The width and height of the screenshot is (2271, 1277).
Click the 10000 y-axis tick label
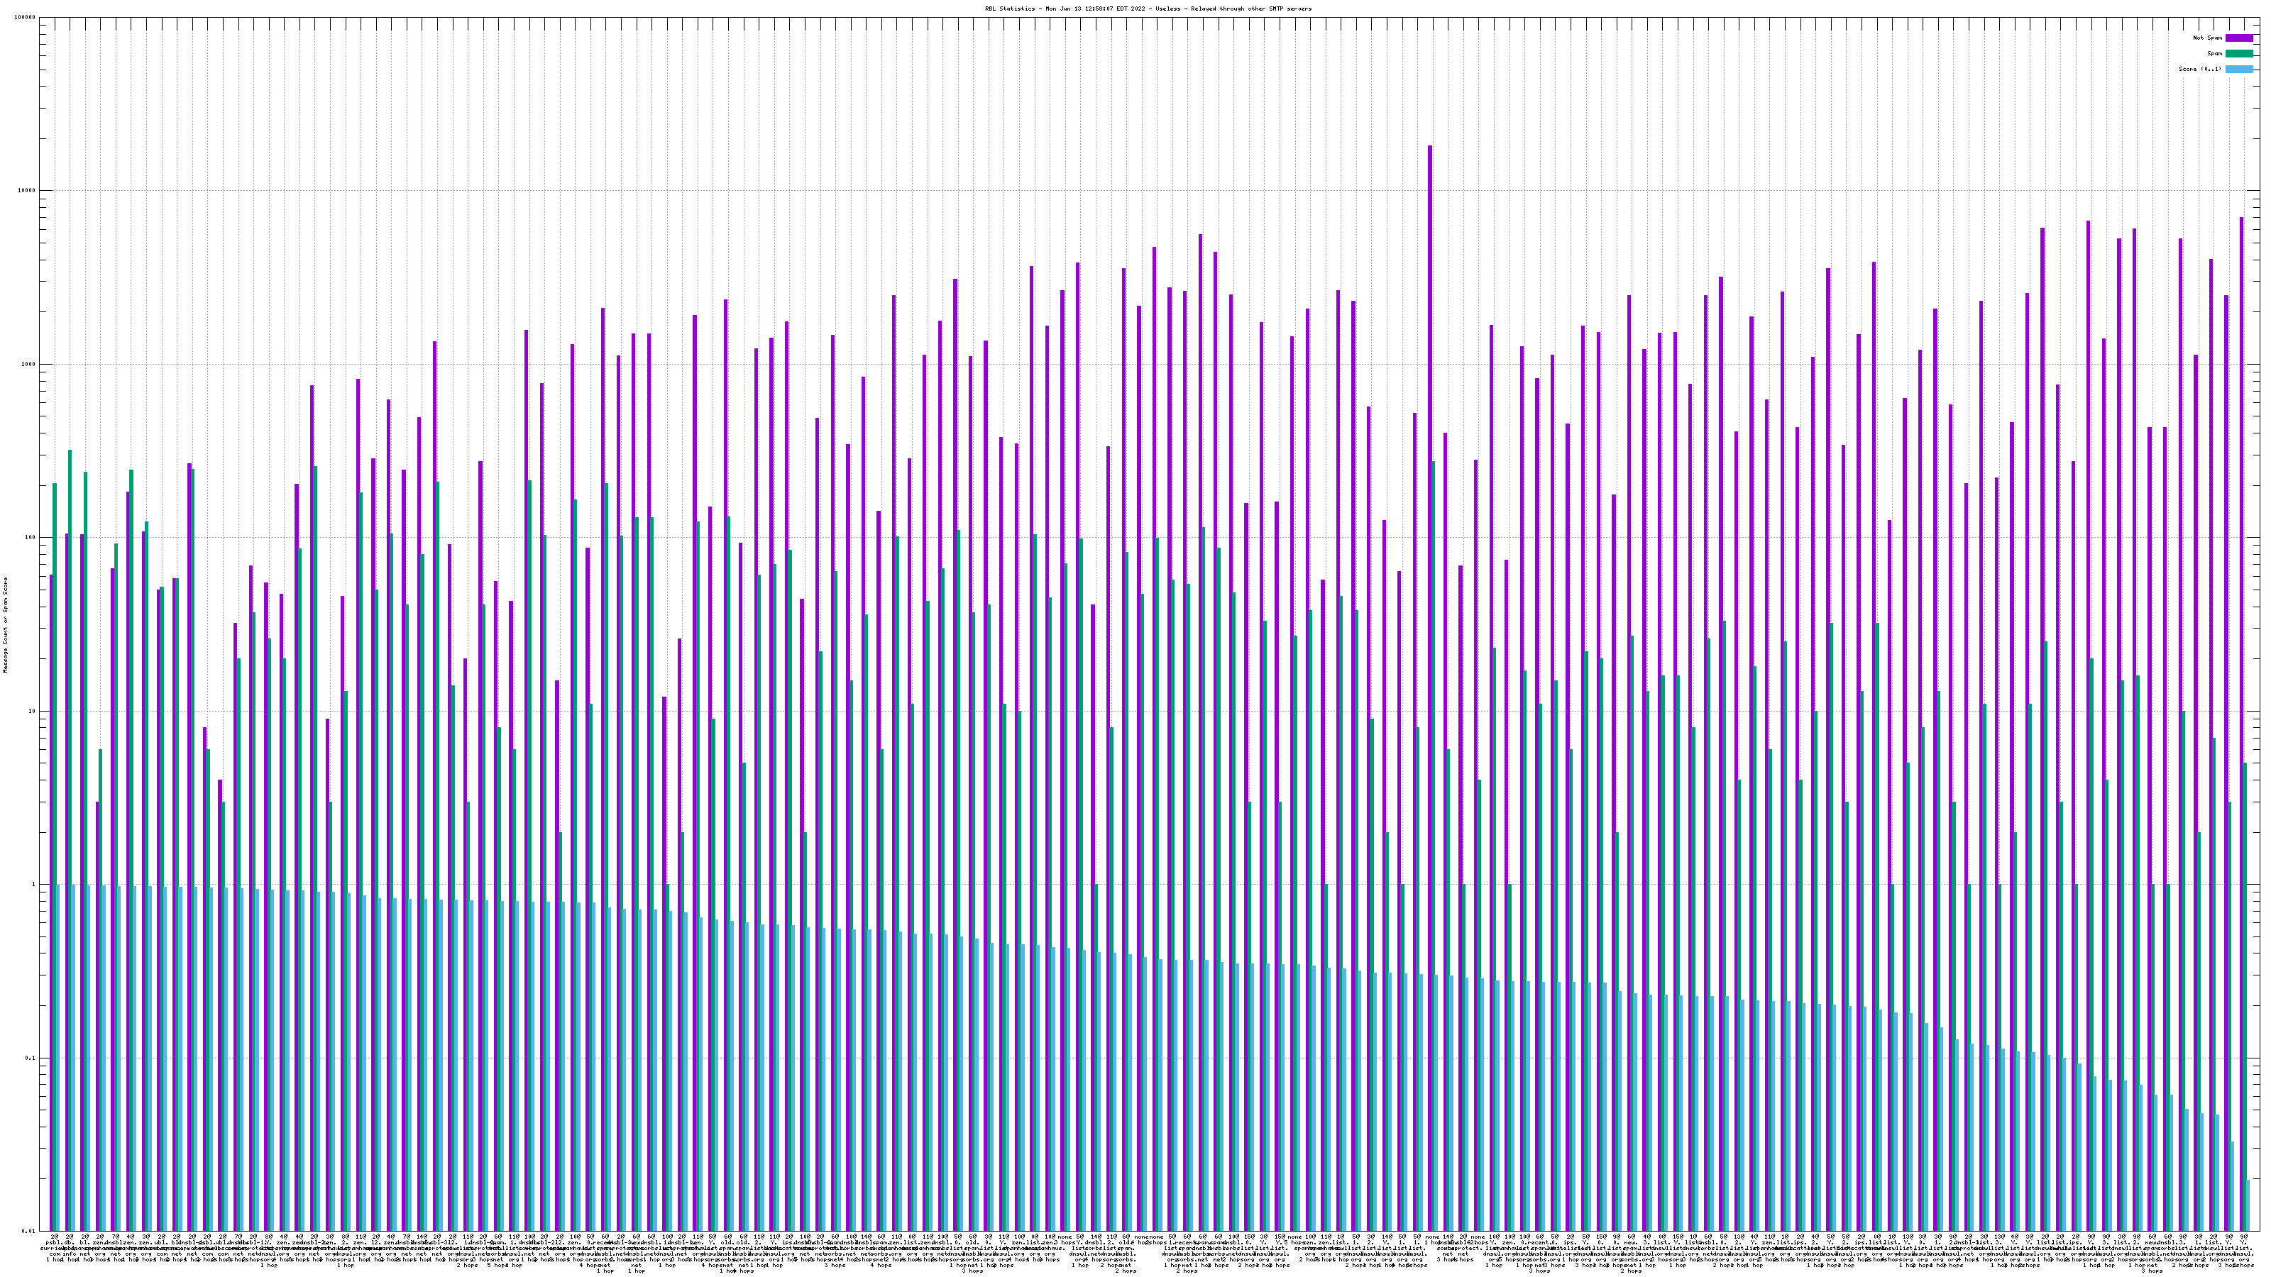[28, 192]
